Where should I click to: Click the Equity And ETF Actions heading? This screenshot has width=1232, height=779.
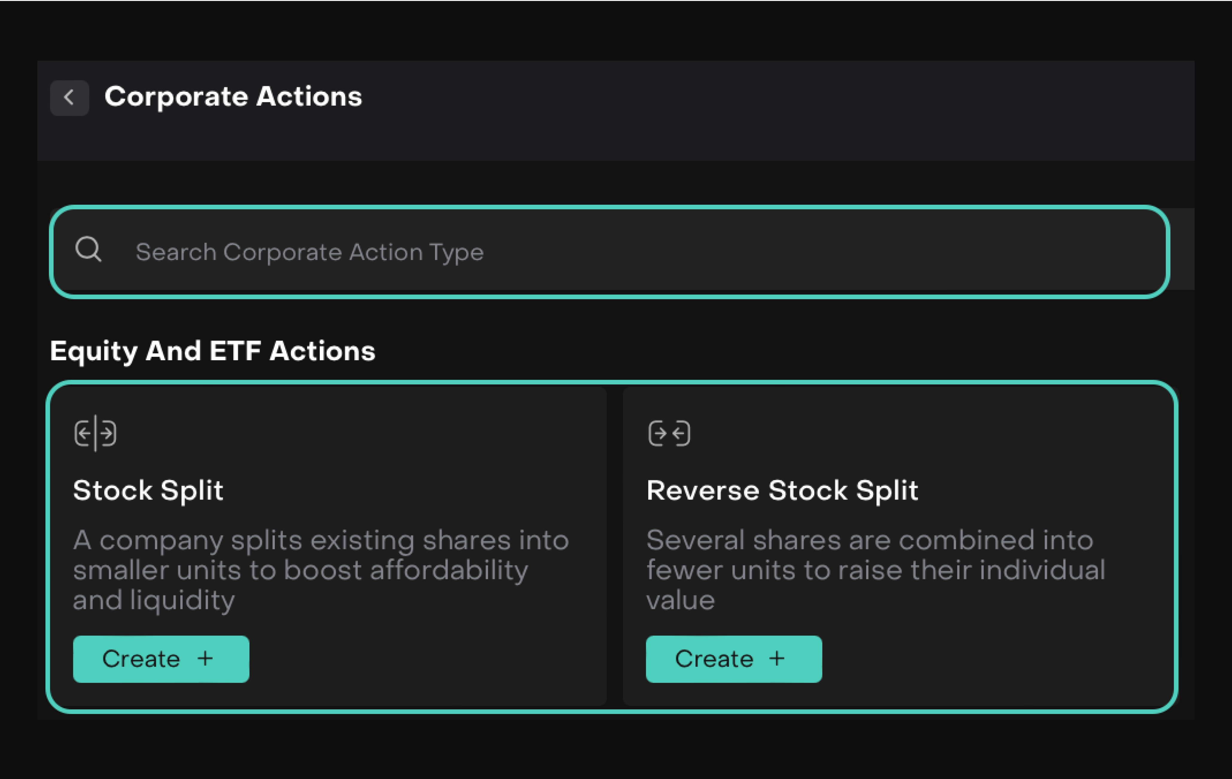pyautogui.click(x=212, y=351)
